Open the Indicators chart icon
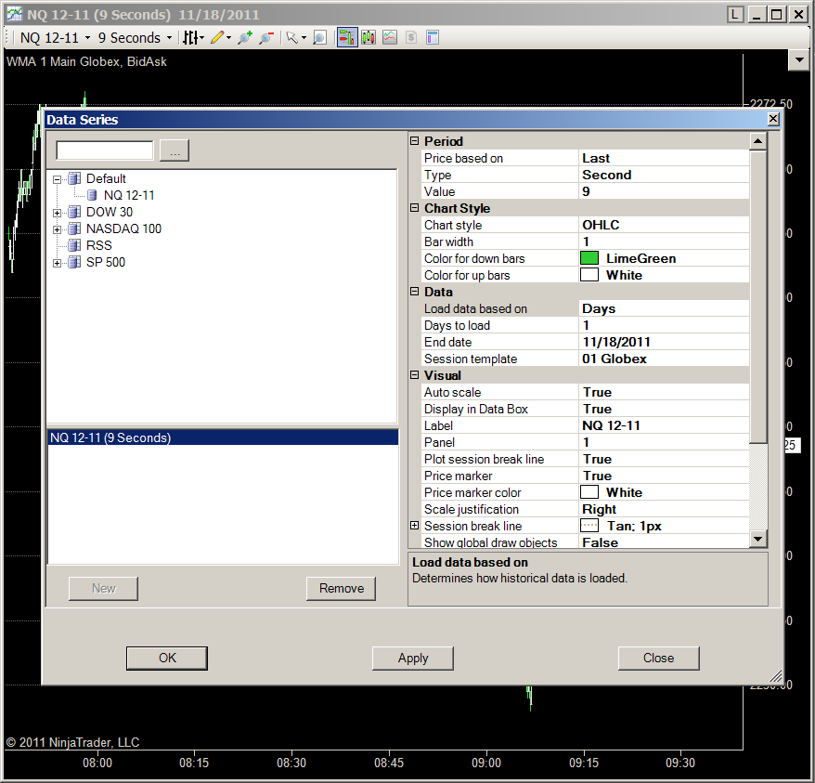This screenshot has width=815, height=783. [x=390, y=37]
